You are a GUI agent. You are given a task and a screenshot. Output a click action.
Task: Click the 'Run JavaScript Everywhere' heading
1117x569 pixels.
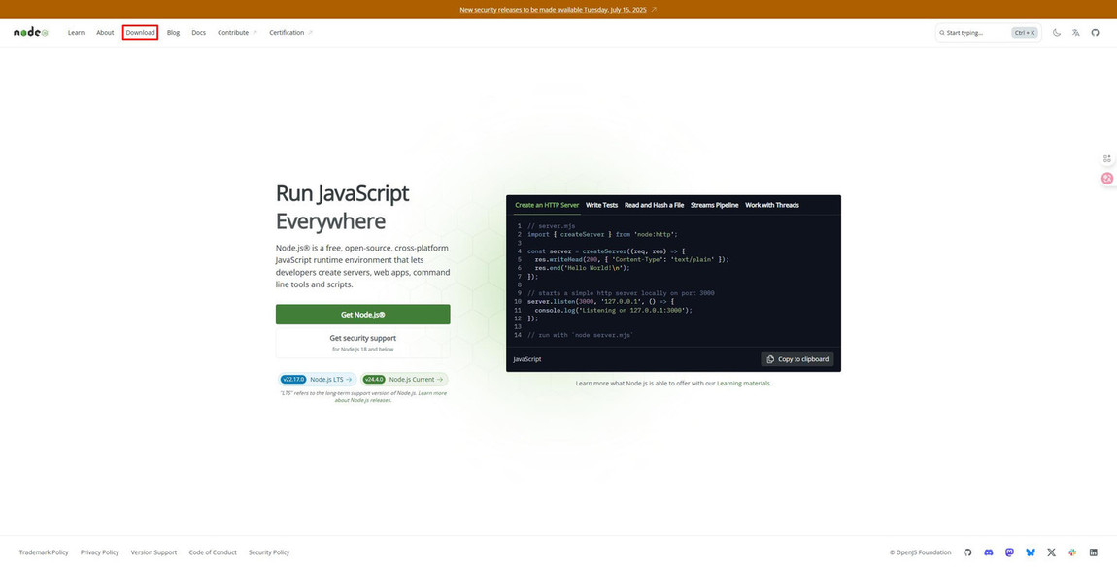(343, 207)
